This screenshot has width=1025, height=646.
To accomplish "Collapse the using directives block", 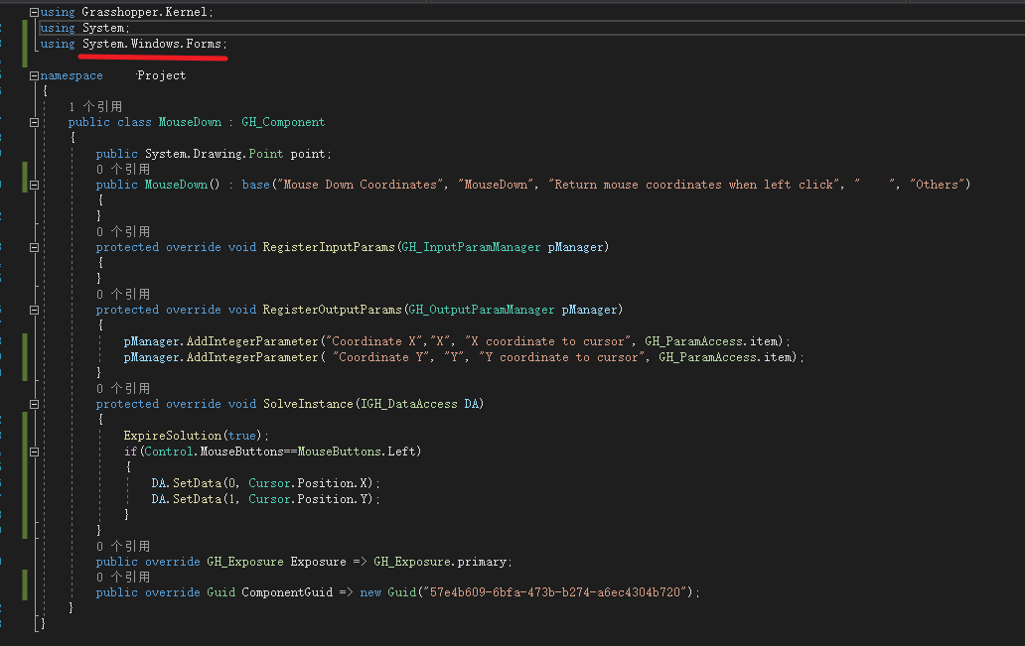I will coord(34,13).
